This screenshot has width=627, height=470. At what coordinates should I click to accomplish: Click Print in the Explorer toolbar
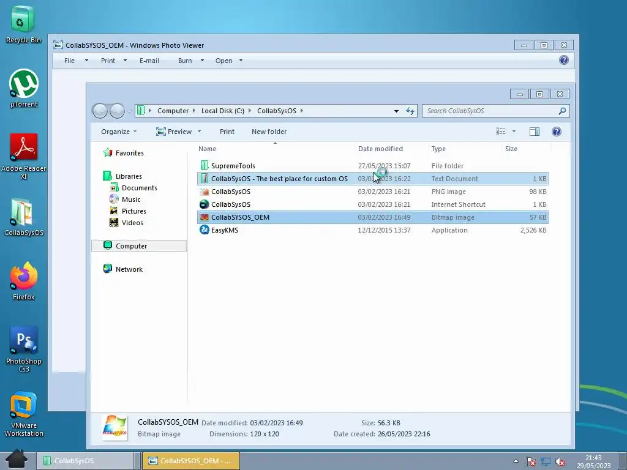click(227, 132)
